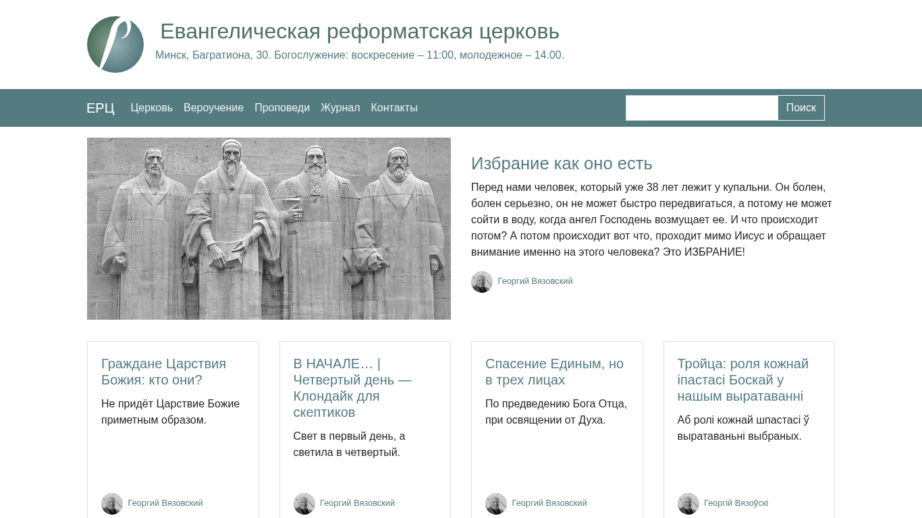
Task: Open article 'Спасение Единым, но в трех лицах'
Action: point(554,372)
